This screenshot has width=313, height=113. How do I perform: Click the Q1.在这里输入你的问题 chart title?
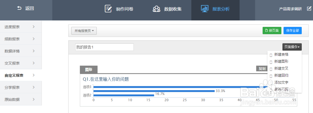[106, 79]
